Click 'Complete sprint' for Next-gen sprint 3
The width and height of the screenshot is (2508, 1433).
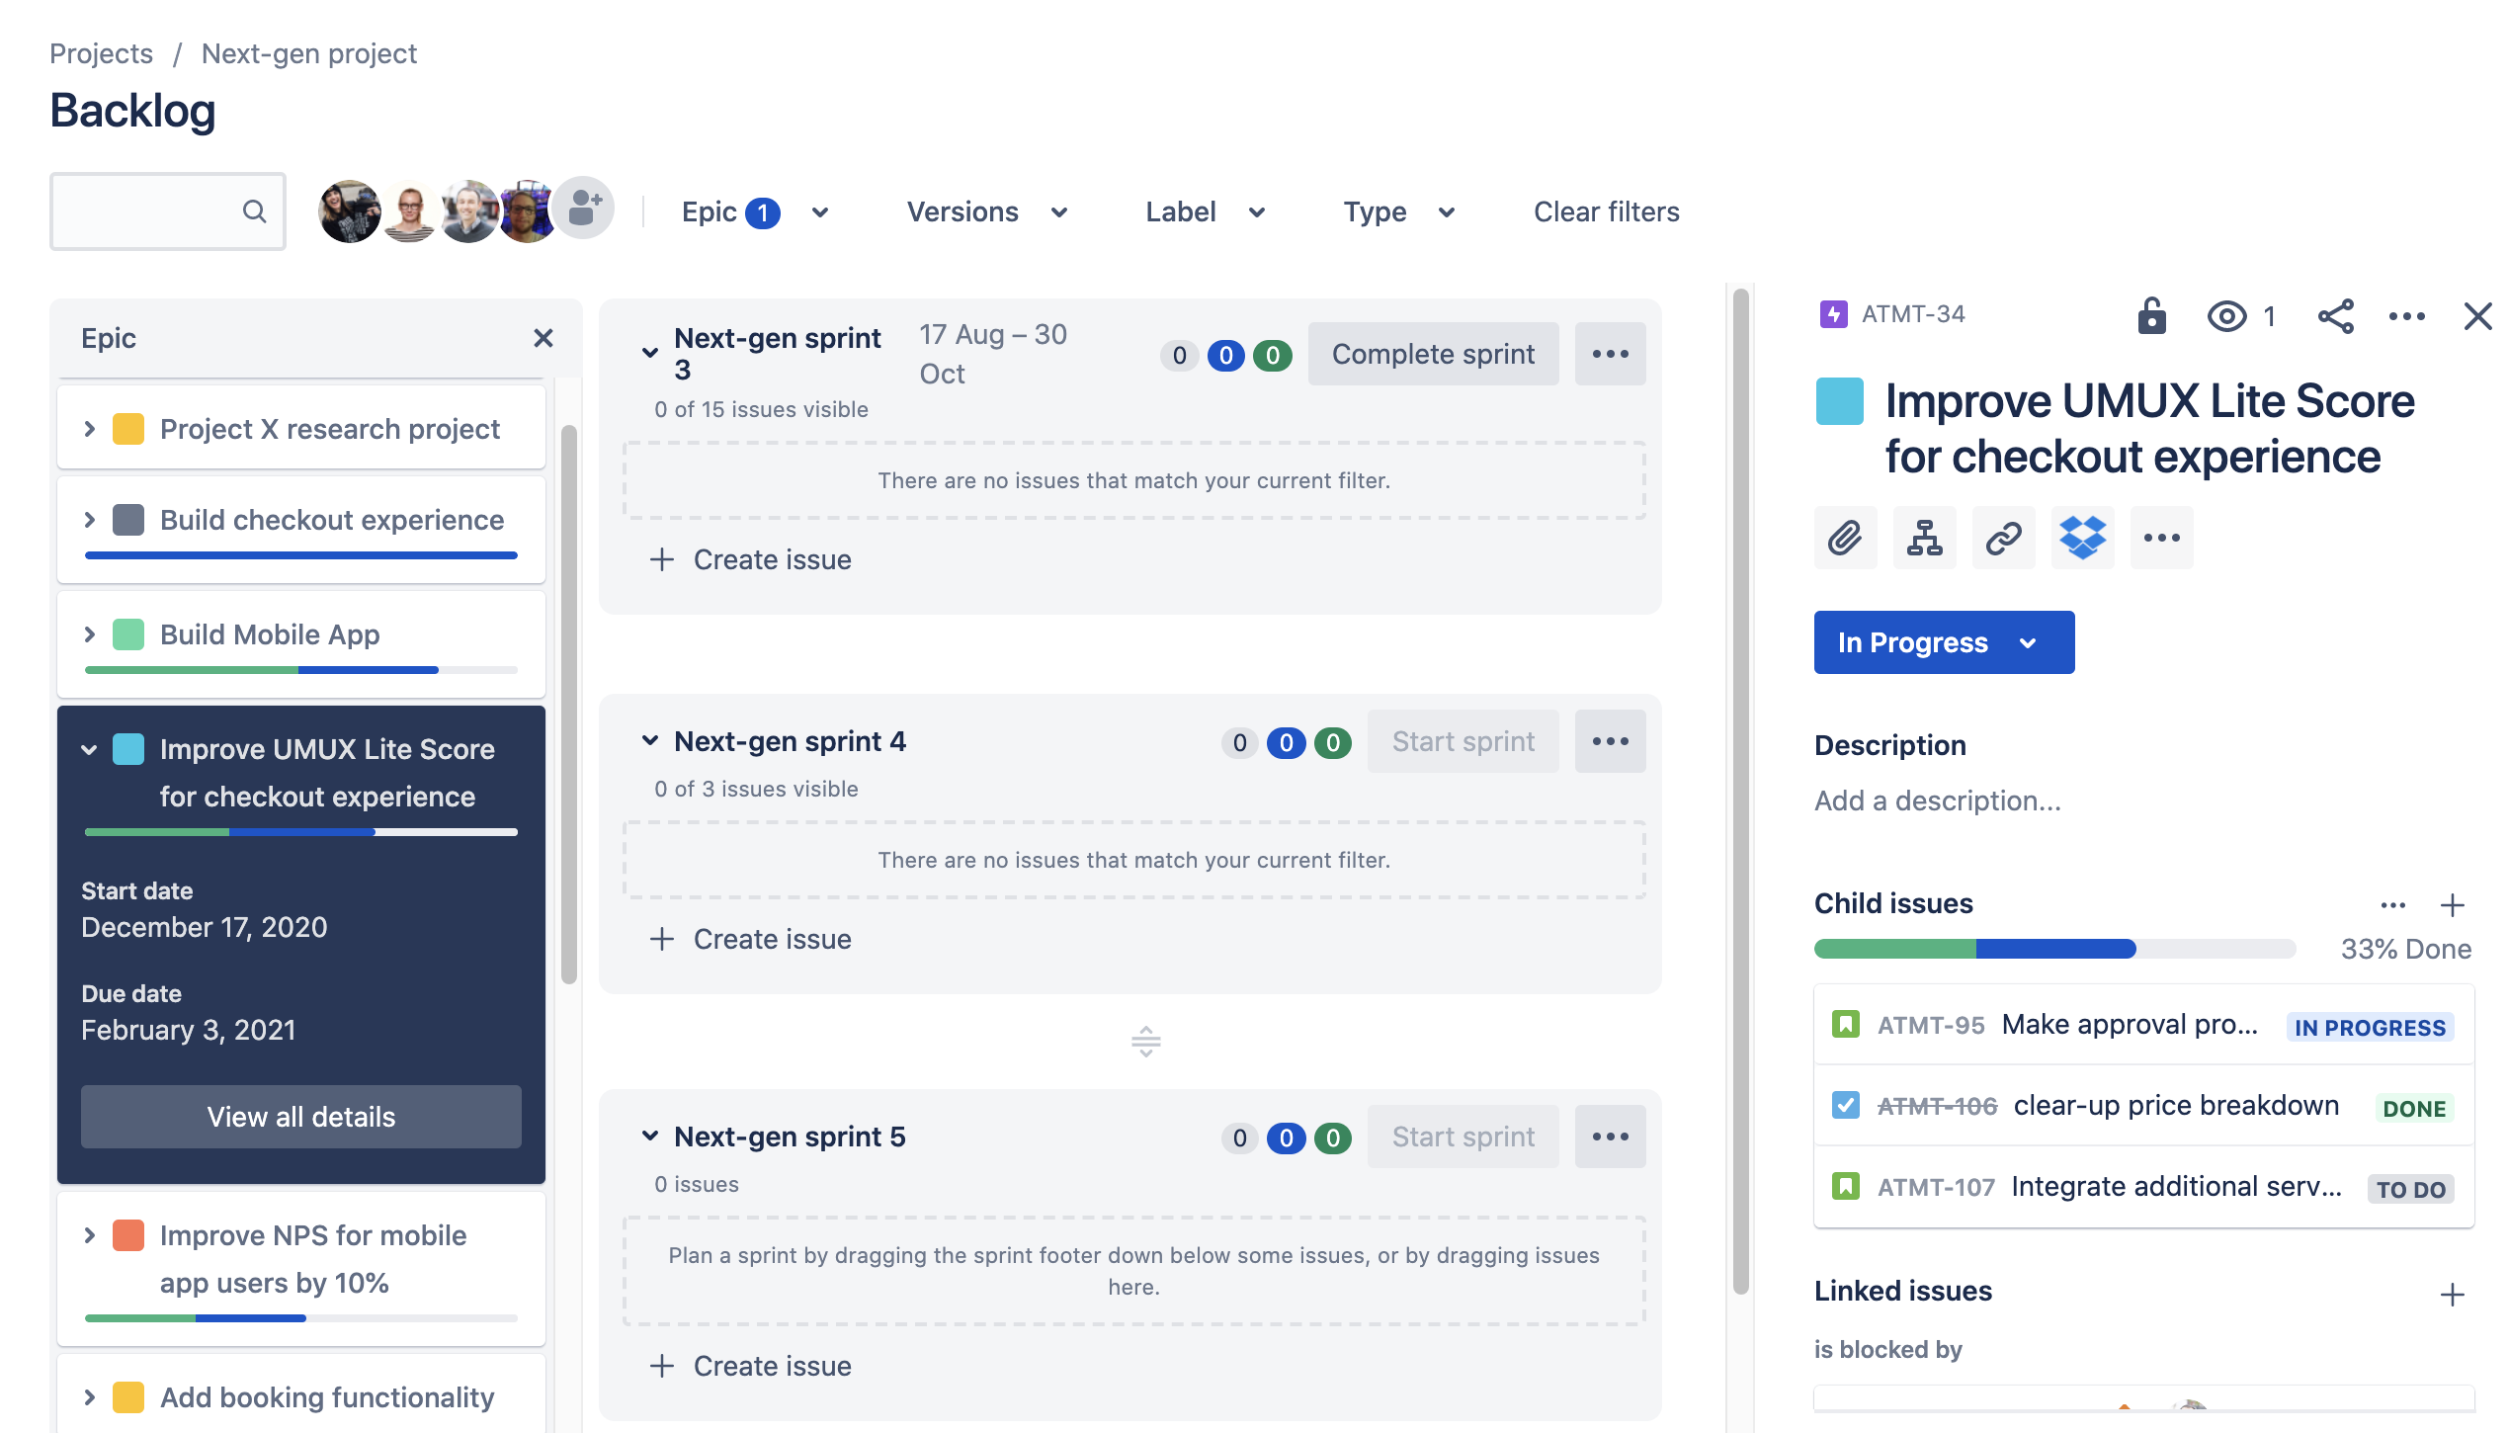click(1433, 353)
